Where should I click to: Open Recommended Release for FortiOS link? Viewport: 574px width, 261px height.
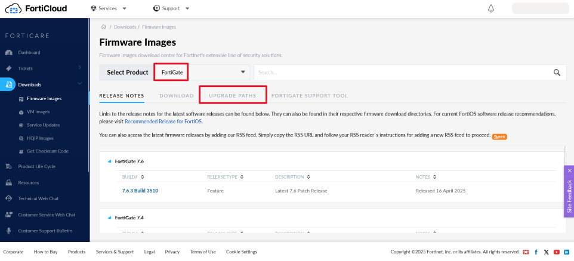pos(163,121)
